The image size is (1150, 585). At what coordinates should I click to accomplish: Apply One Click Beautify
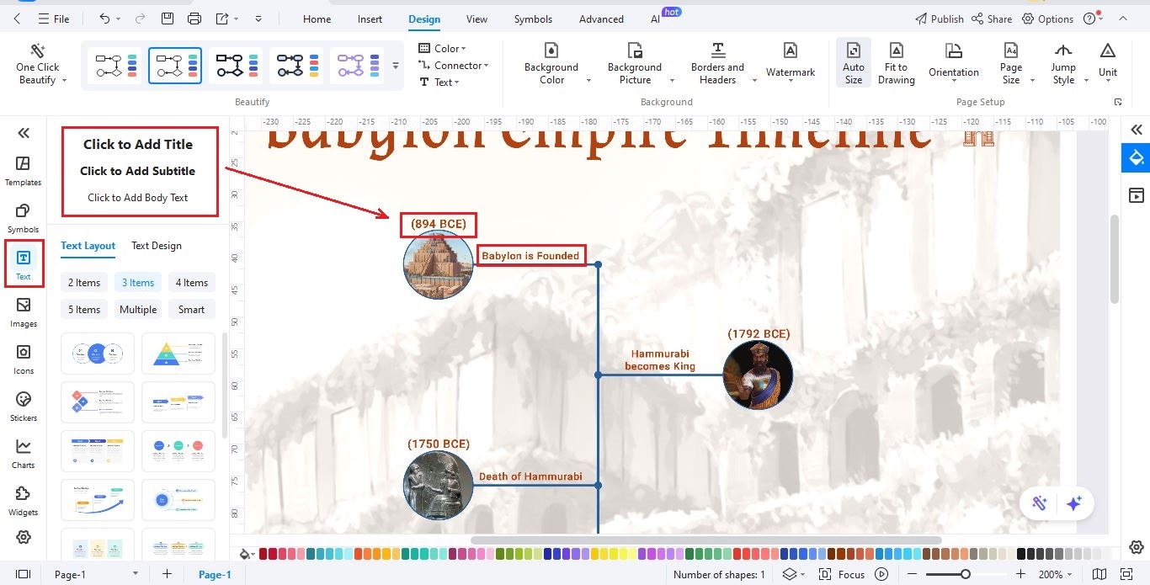(x=37, y=64)
